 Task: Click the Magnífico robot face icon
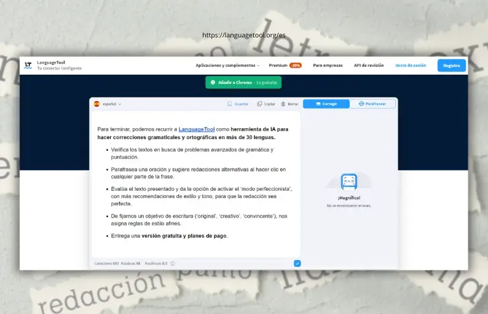348,182
